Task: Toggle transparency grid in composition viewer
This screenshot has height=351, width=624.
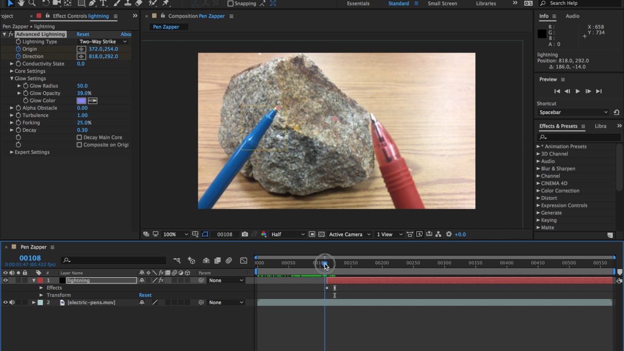Action: click(x=321, y=234)
